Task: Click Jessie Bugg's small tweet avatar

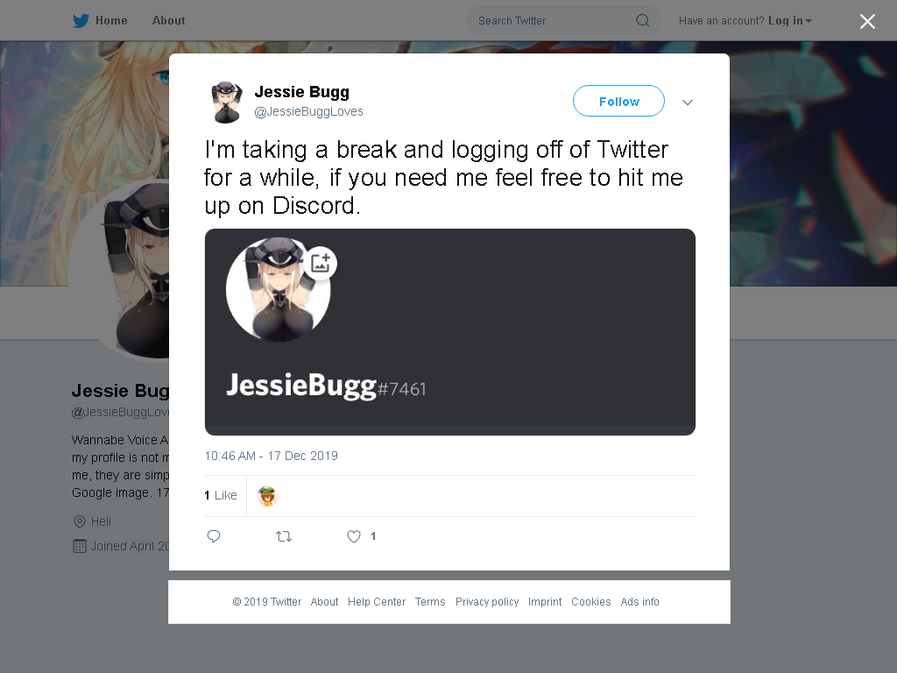Action: coord(227,102)
